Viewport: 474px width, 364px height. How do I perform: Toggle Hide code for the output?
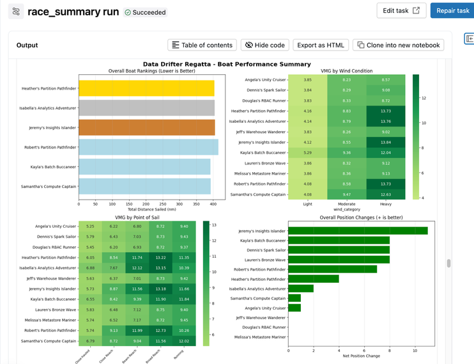[265, 45]
